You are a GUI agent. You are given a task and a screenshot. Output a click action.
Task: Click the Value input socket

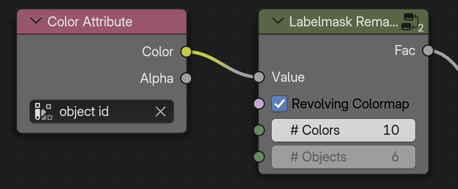tap(259, 77)
